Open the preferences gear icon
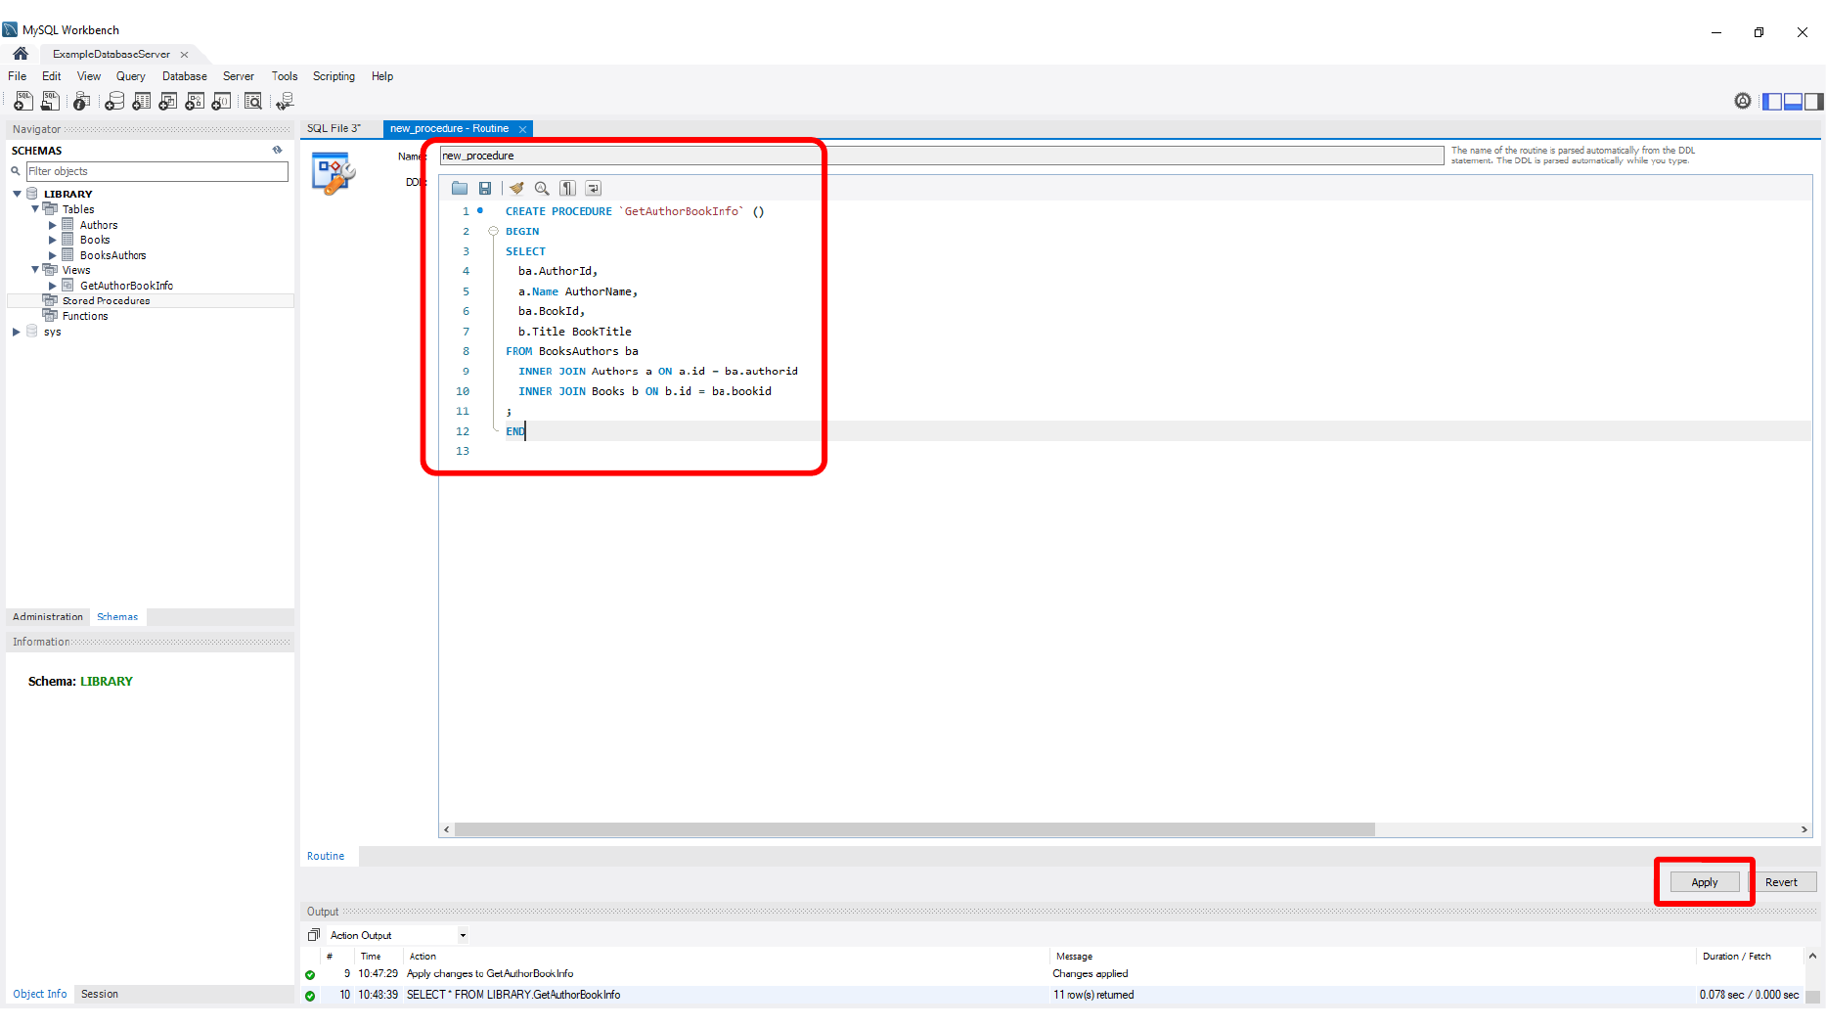 [x=1743, y=101]
